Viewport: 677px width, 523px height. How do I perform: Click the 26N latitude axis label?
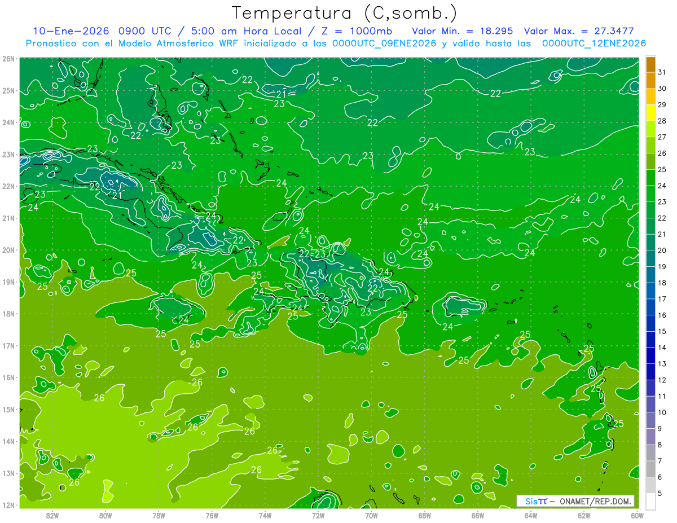coord(8,59)
